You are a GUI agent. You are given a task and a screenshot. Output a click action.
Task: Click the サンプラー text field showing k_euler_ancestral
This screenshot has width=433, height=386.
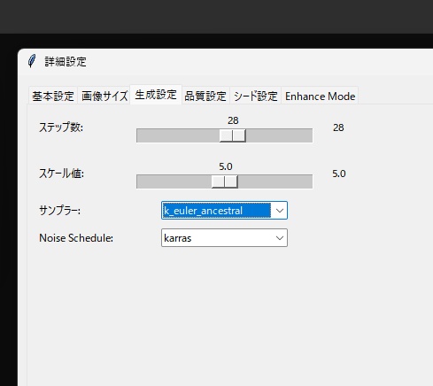[x=217, y=211]
